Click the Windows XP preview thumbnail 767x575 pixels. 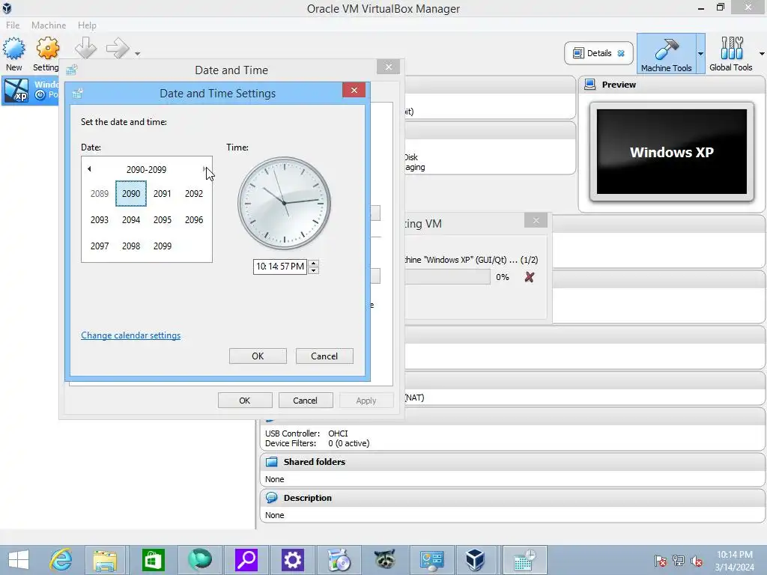(671, 151)
